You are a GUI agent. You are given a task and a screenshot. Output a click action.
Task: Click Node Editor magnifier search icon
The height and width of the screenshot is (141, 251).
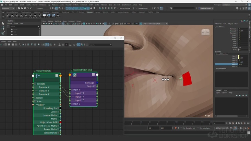(x=20, y=45)
